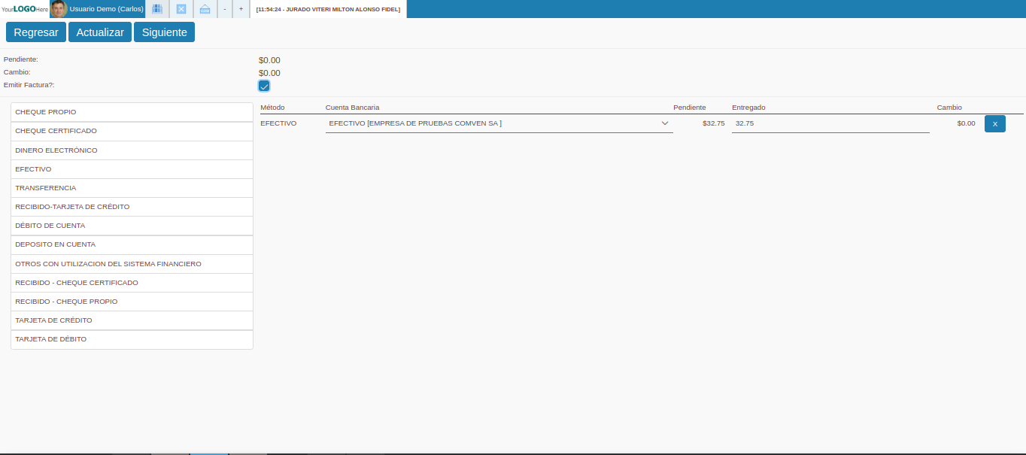This screenshot has width=1026, height=455.
Task: Toggle the Emitir Factura checkbox
Action: pyautogui.click(x=264, y=86)
